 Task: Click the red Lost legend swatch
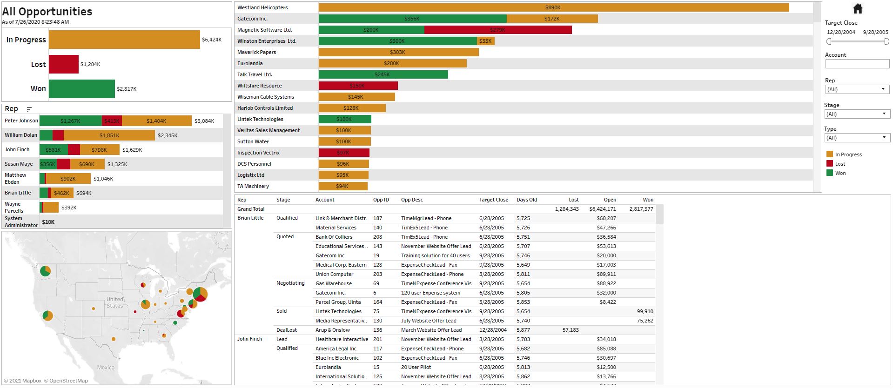click(829, 164)
